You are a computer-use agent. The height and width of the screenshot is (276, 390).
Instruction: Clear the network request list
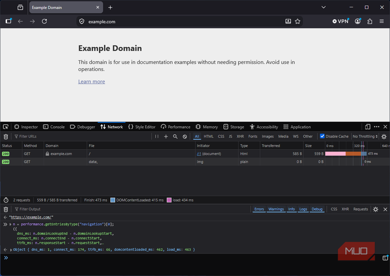pyautogui.click(x=6, y=136)
